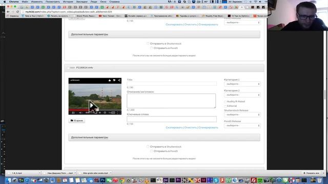Viewport: 328px width, 184px height.
Task: Click into the Ключевые слова input field
Action: [172, 119]
